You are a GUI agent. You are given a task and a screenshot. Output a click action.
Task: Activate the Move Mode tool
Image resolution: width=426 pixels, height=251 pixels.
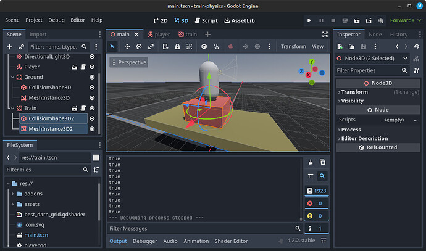tap(127, 46)
